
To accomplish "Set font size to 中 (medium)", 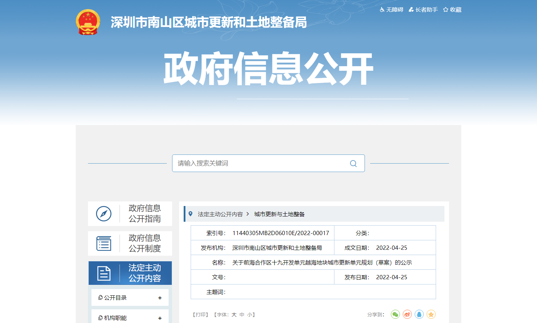I will pos(242,315).
